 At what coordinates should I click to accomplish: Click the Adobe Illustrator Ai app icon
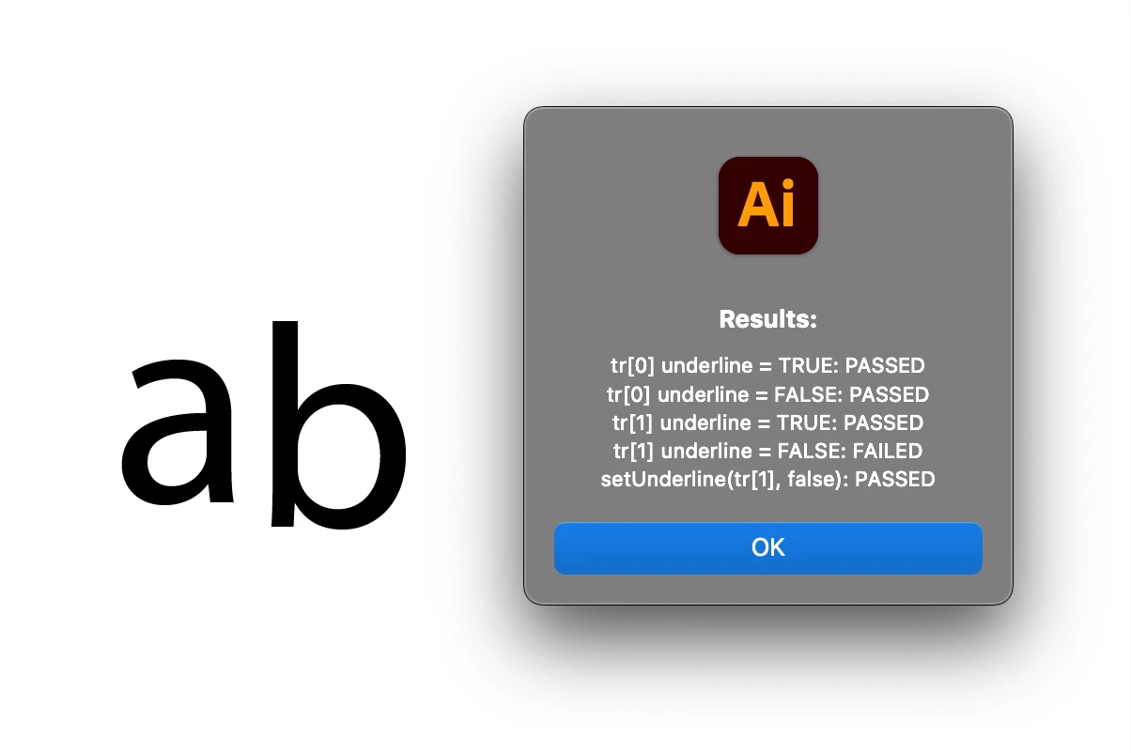[x=768, y=205]
